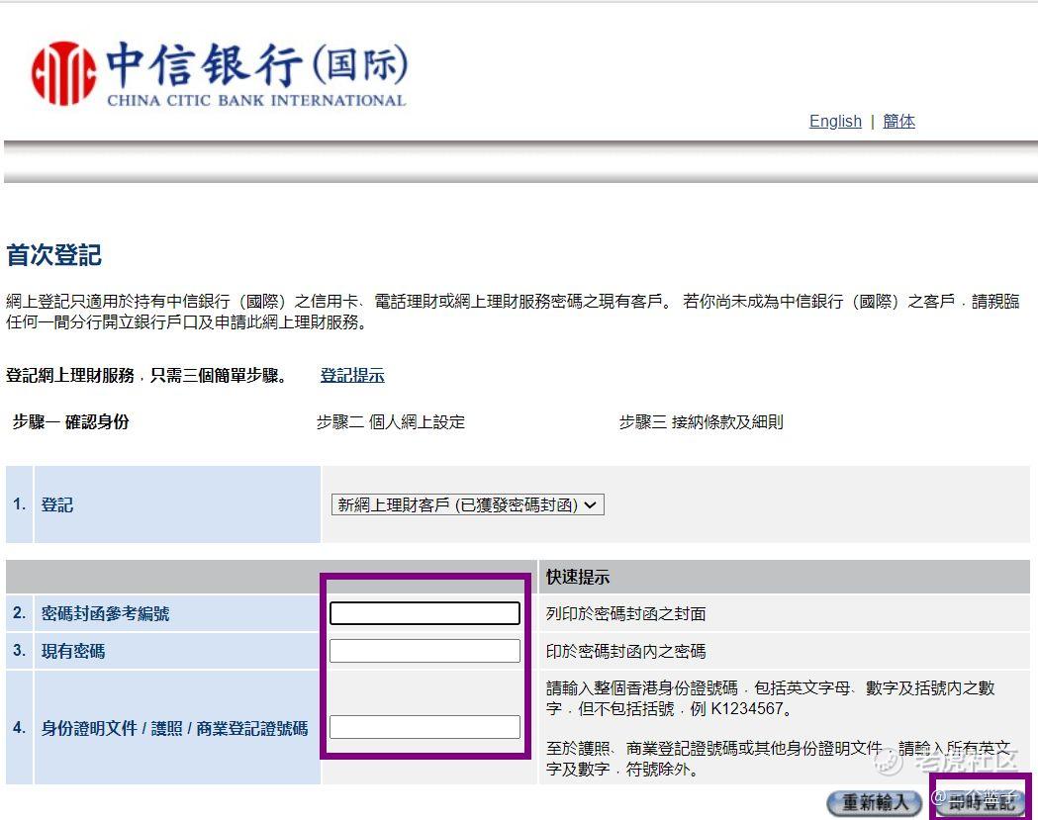Click the 快速提示 column header

click(577, 577)
